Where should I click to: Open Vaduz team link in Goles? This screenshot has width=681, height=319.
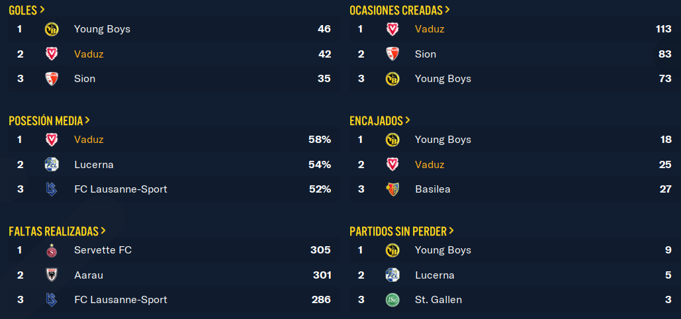[x=89, y=54]
